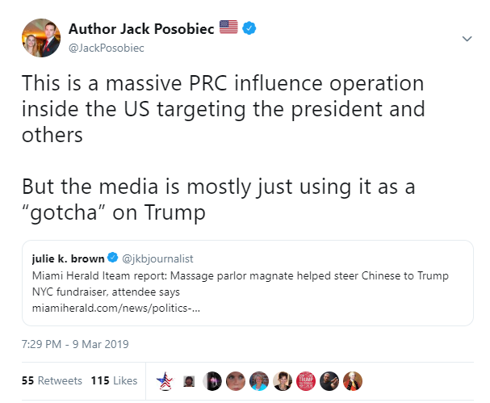Click the red Trump sign liker avatar
Viewport: 490px width, 403px height.
click(306, 381)
